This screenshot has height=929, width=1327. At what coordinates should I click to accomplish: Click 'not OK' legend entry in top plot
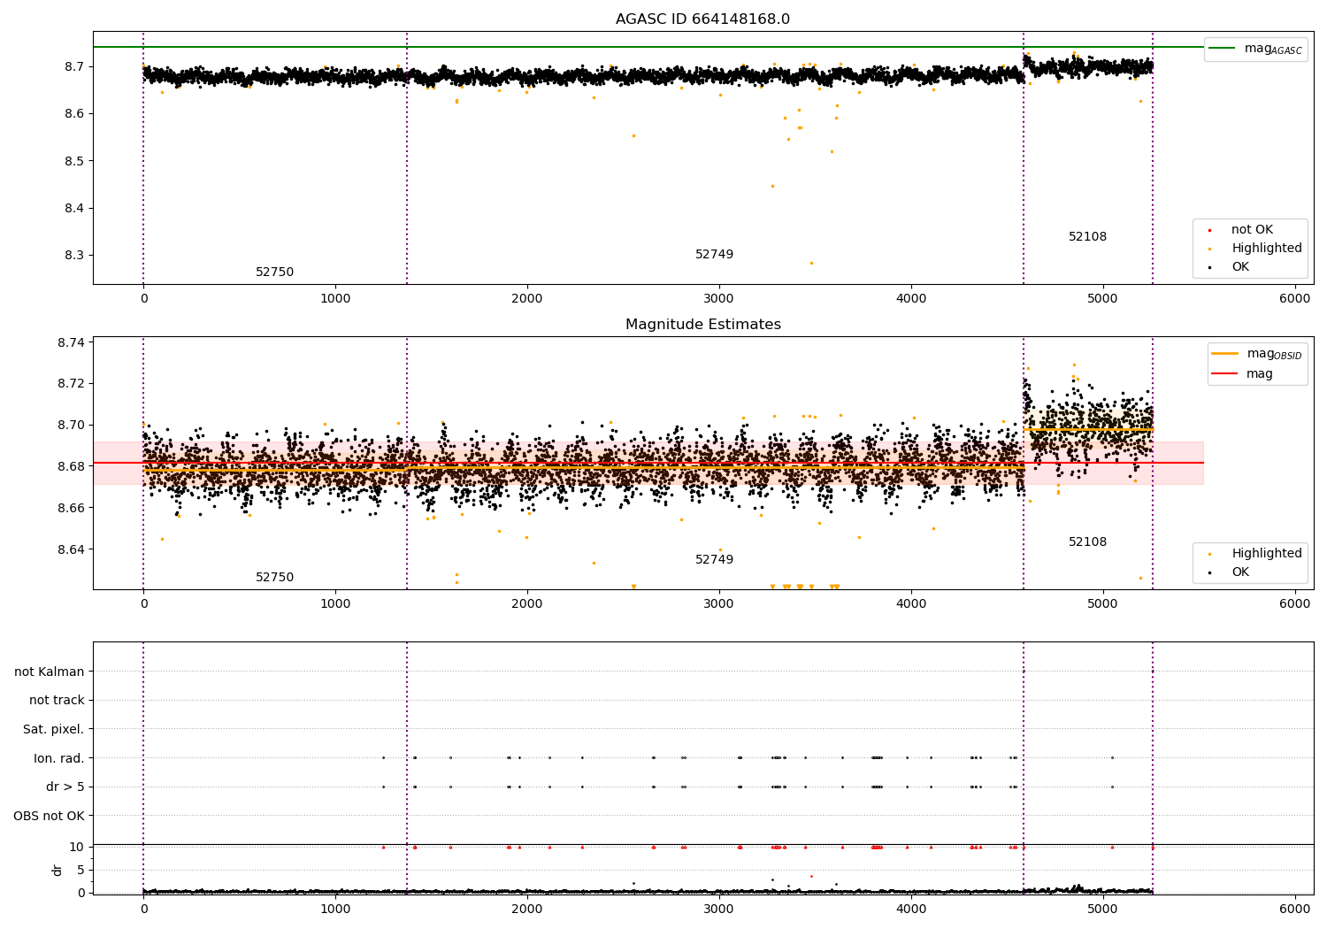(1252, 230)
